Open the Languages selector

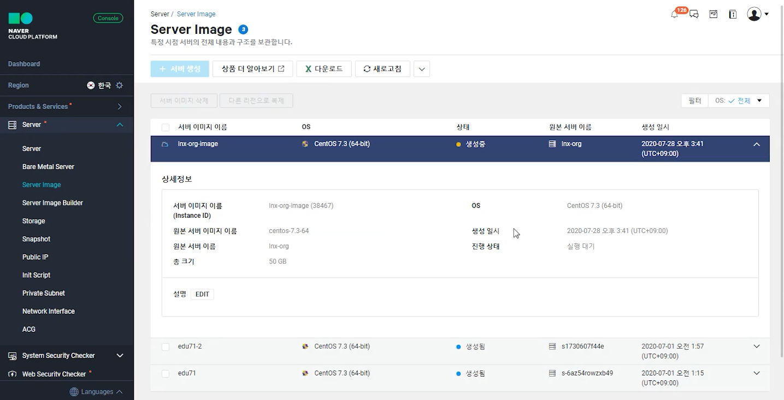click(97, 392)
